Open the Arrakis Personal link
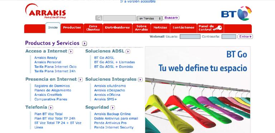Image resolution: width=275 pixels, height=133 pixels. coord(48,62)
